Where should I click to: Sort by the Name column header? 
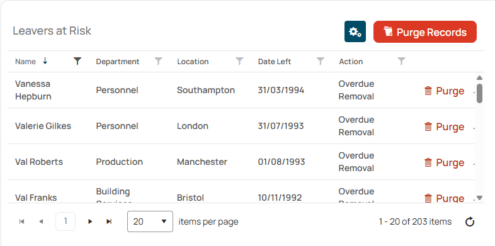(x=25, y=62)
